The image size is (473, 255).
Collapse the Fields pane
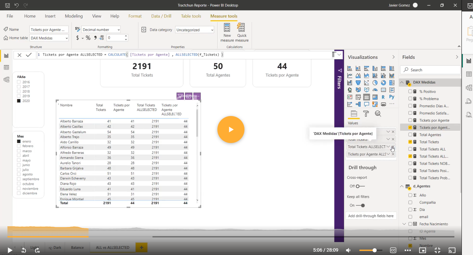click(x=457, y=57)
